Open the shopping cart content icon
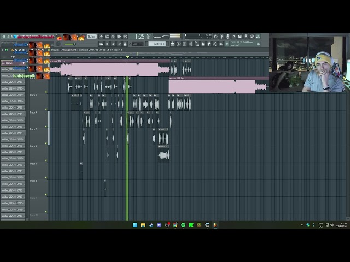350x262 pixels. click(227, 44)
